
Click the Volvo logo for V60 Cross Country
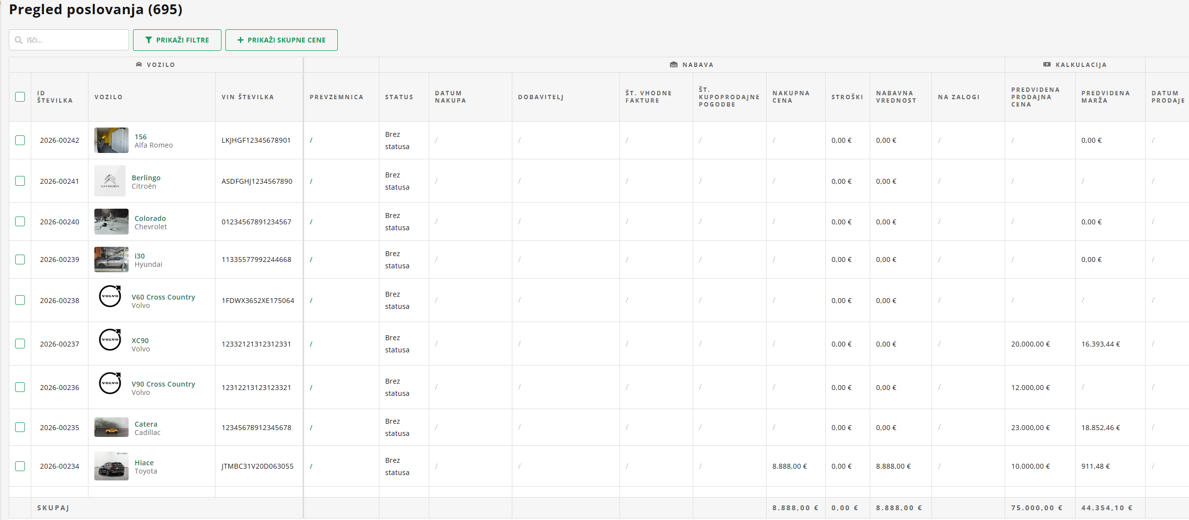coord(110,296)
